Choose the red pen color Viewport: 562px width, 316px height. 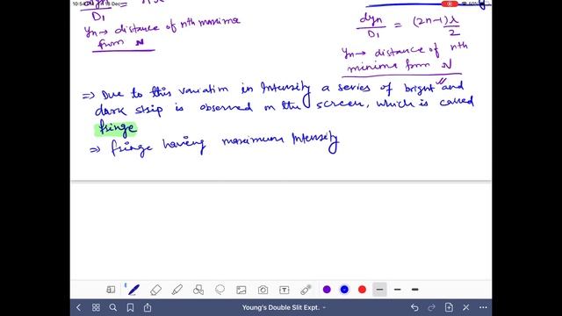[362, 290]
